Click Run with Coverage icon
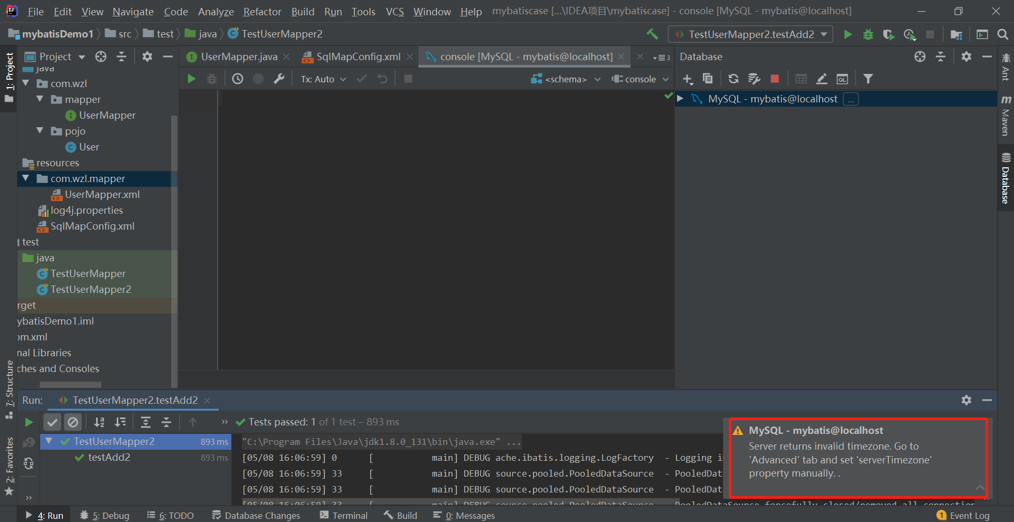1014x522 pixels. tap(888, 34)
